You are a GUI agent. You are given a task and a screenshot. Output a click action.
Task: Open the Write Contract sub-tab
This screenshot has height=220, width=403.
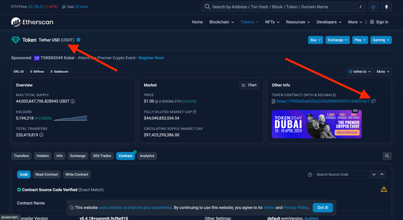77,174
